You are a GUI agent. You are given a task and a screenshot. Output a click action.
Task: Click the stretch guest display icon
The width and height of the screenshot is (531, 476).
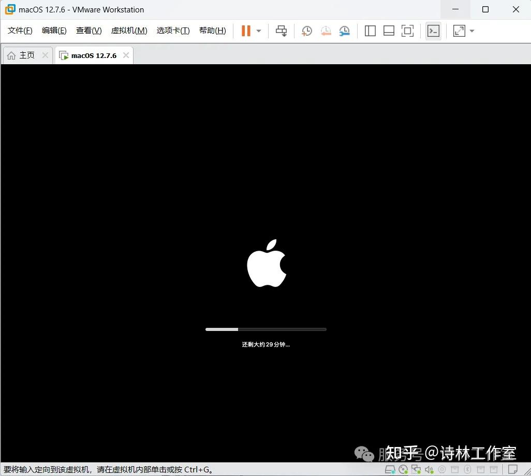tap(459, 31)
